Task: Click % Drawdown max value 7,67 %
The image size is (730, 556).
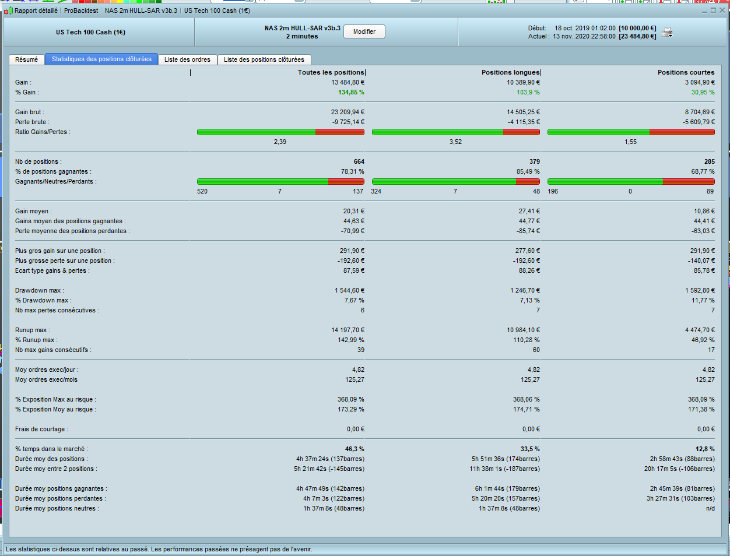Action: [355, 300]
